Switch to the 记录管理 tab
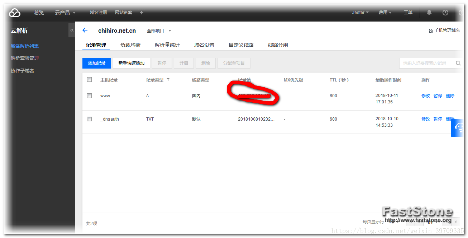Image resolution: width=468 pixels, height=238 pixels. tap(96, 45)
